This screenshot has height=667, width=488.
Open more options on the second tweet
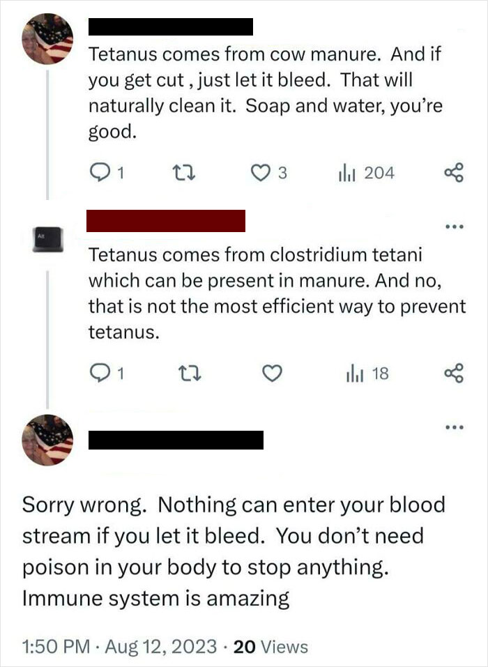(453, 226)
